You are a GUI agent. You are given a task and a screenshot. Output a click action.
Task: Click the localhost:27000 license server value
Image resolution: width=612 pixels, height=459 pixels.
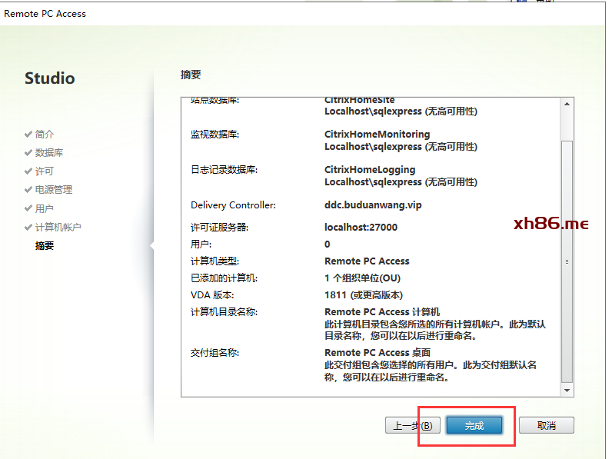pos(361,227)
